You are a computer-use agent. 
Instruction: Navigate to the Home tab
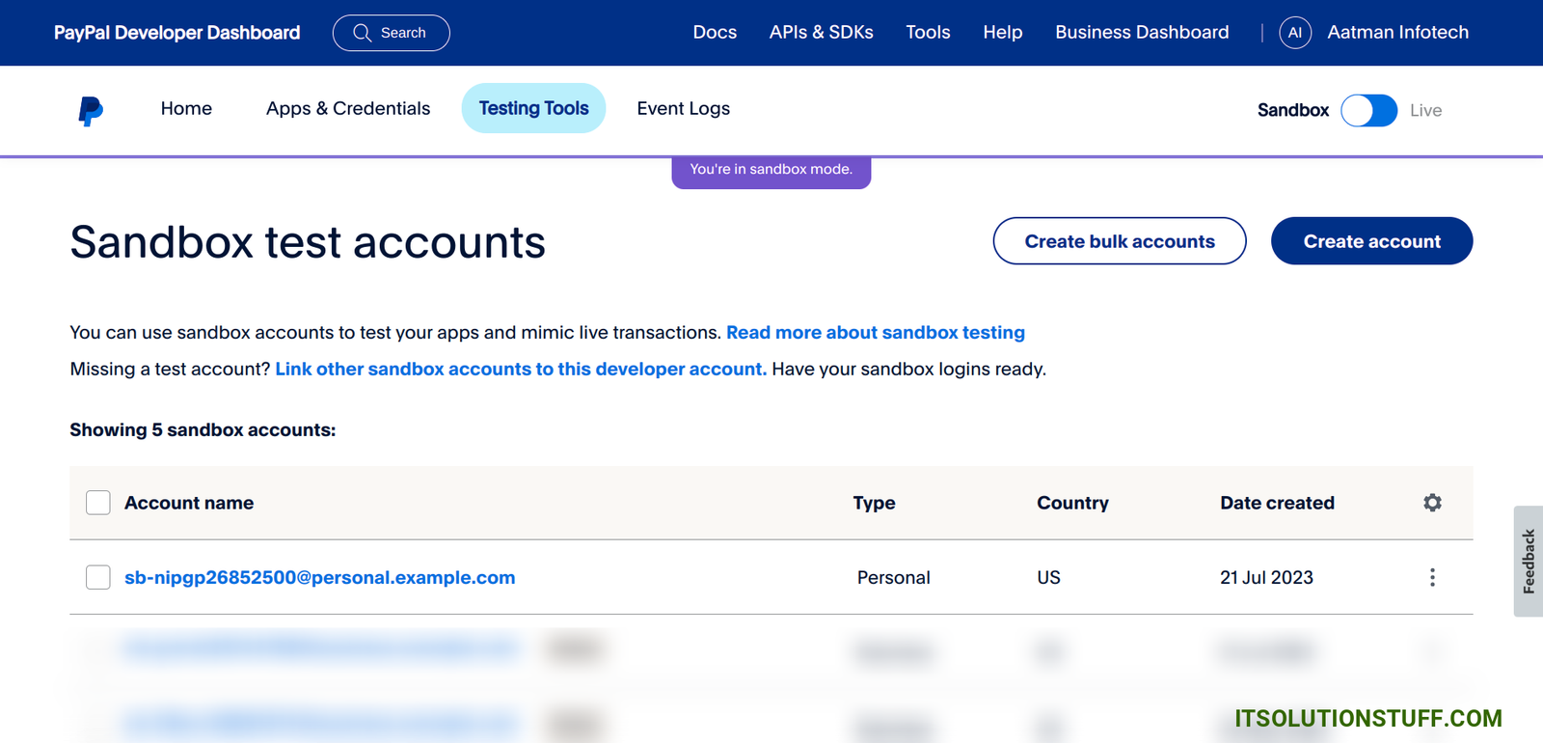(186, 108)
